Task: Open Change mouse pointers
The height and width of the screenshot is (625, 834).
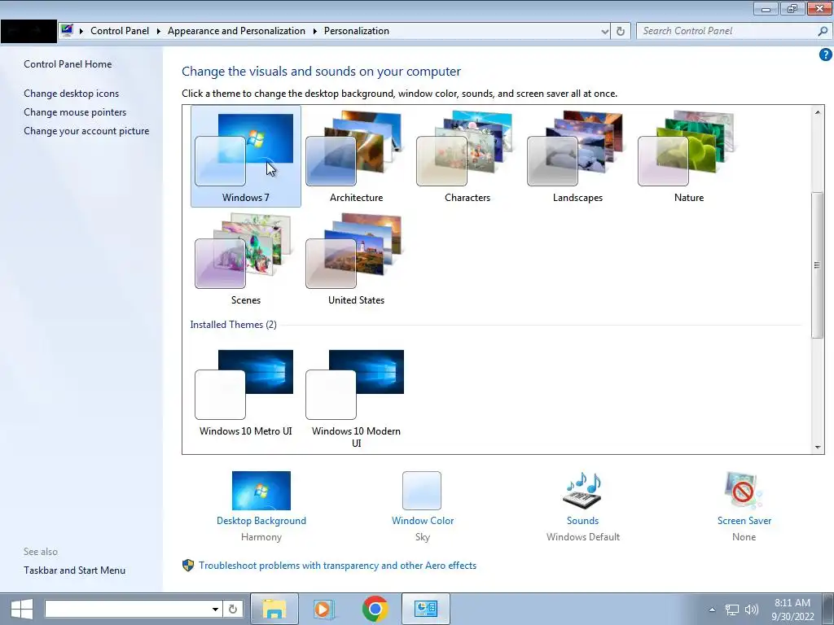Action: [x=75, y=112]
